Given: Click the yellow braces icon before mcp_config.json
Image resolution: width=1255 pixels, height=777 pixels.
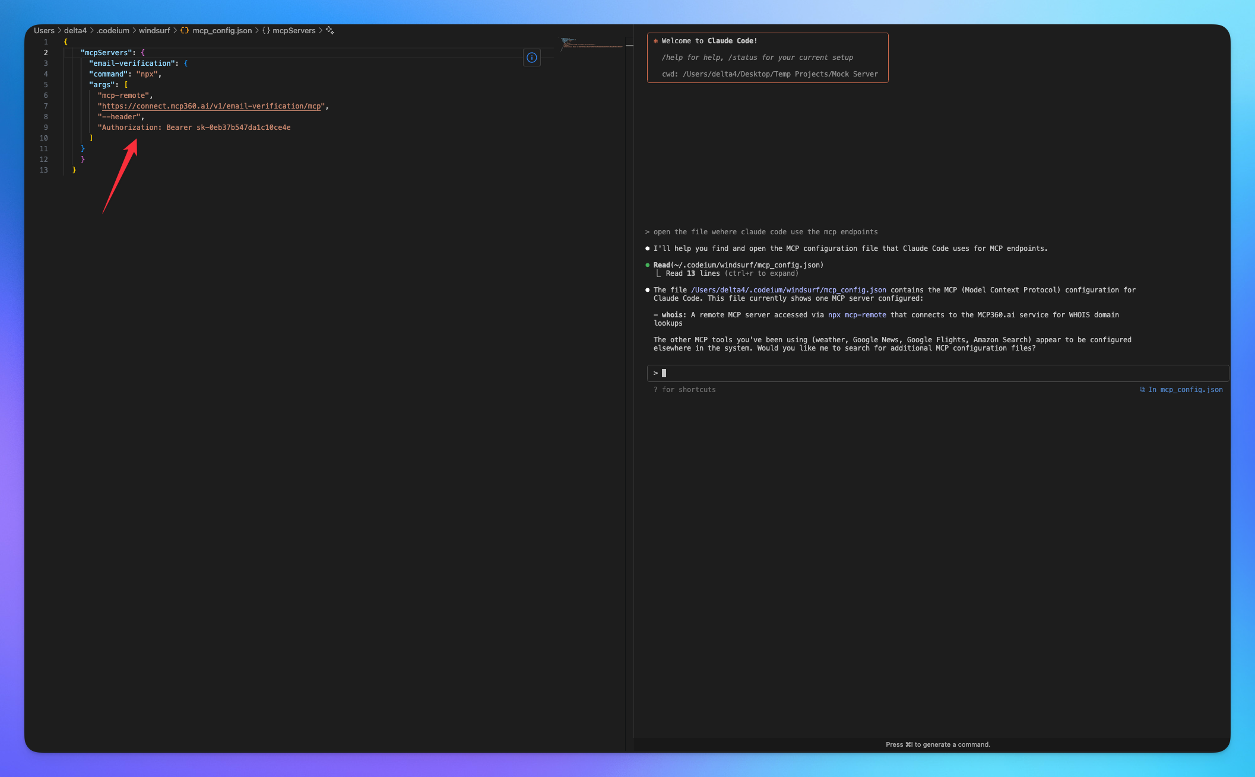Looking at the screenshot, I should pyautogui.click(x=184, y=30).
